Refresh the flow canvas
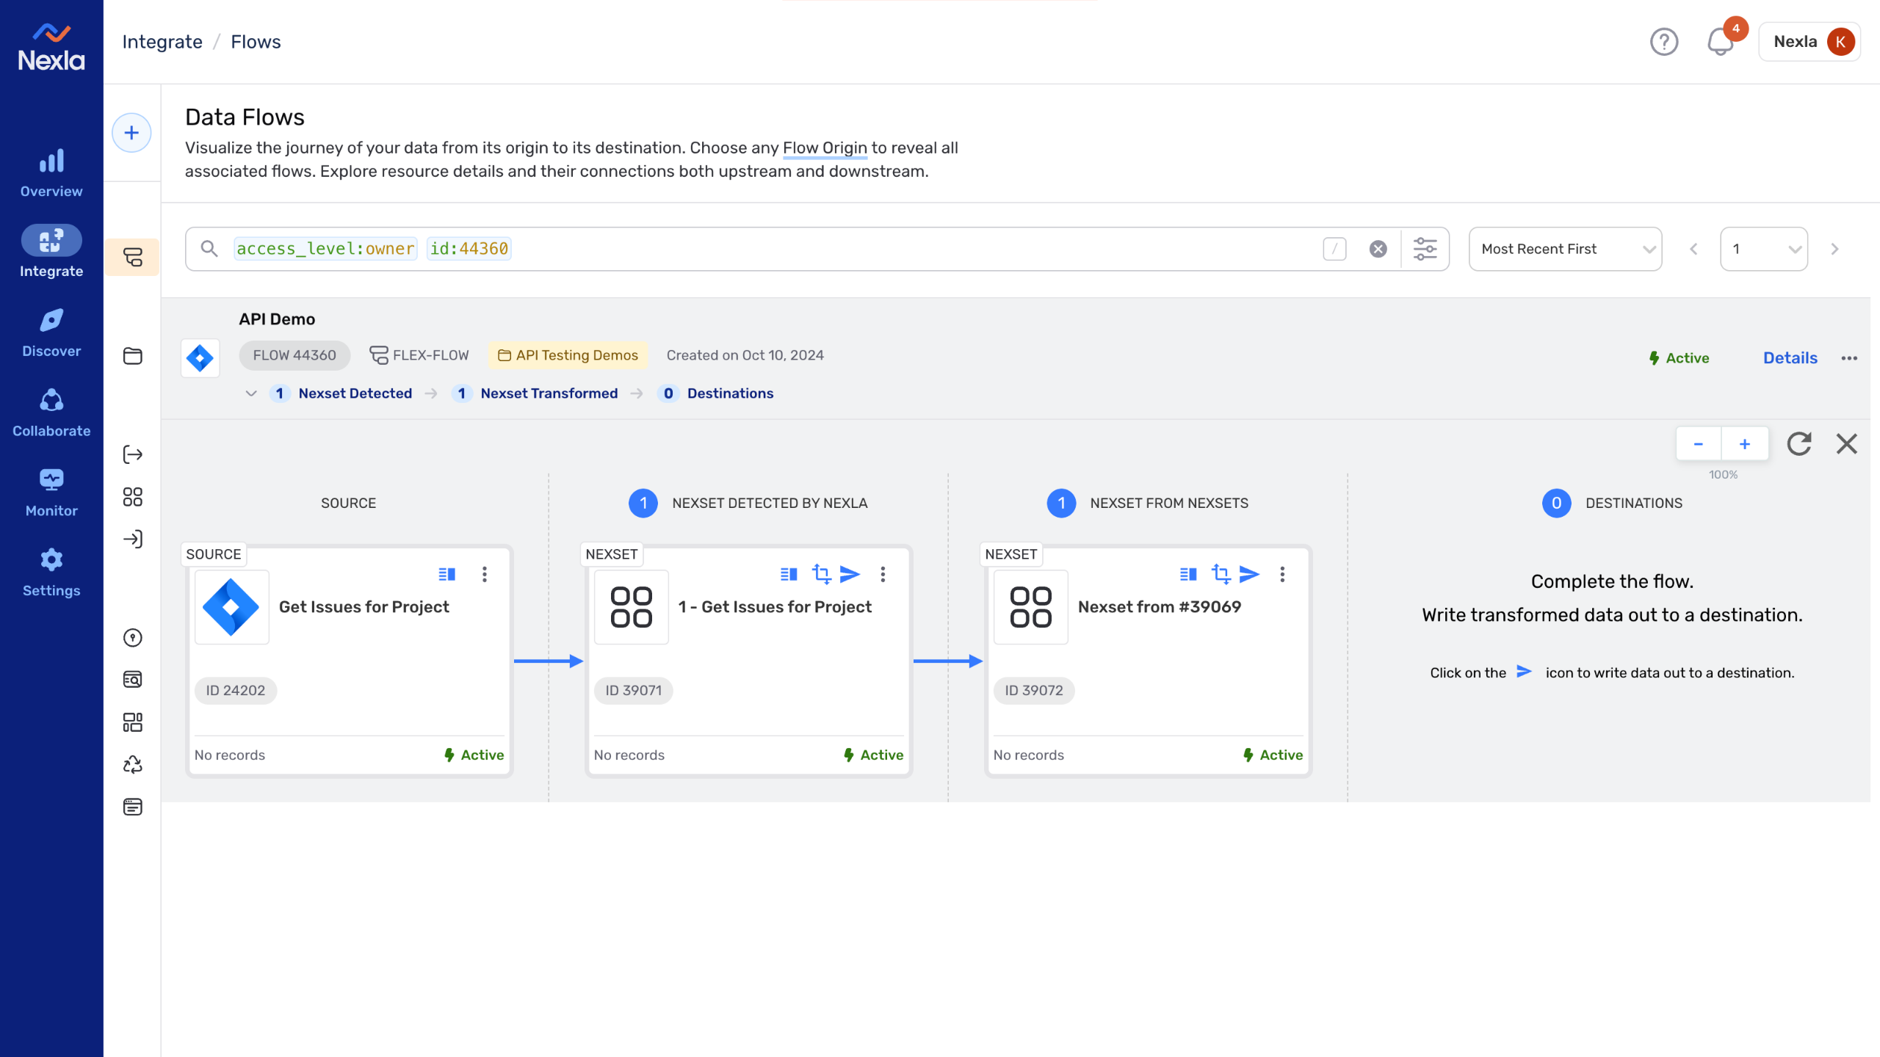The image size is (1880, 1057). [1798, 444]
